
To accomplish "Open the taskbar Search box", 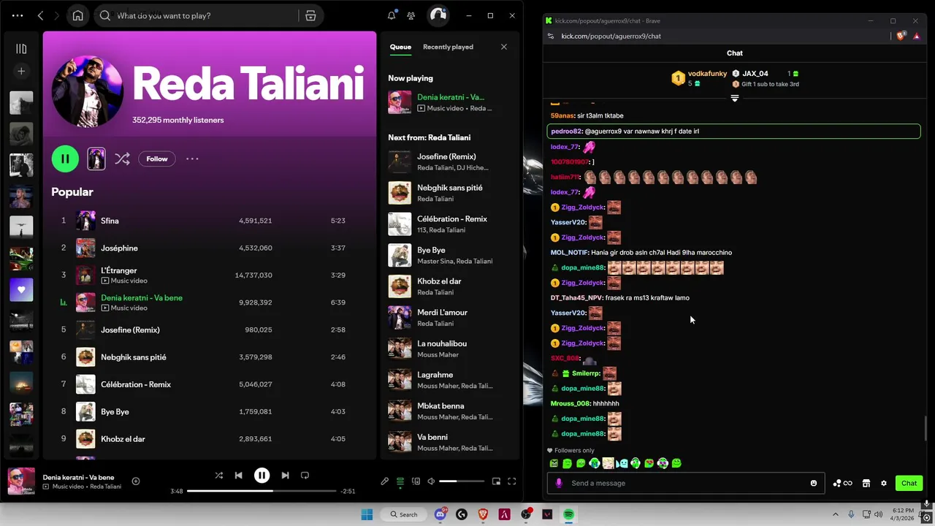I will coord(404,514).
